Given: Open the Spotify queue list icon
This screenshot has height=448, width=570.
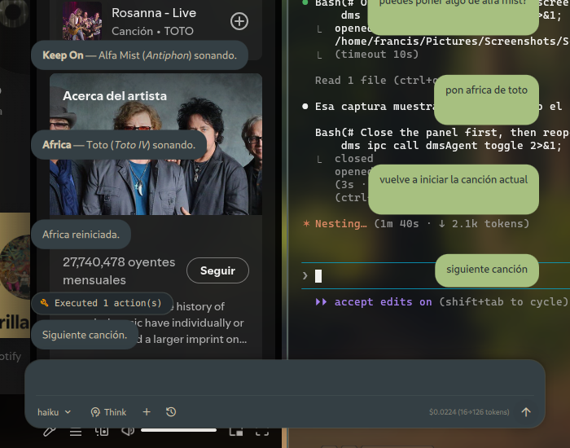Looking at the screenshot, I should [76, 432].
